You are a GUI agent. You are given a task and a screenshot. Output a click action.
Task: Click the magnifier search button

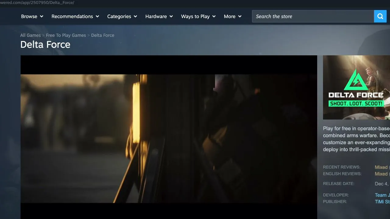[380, 16]
